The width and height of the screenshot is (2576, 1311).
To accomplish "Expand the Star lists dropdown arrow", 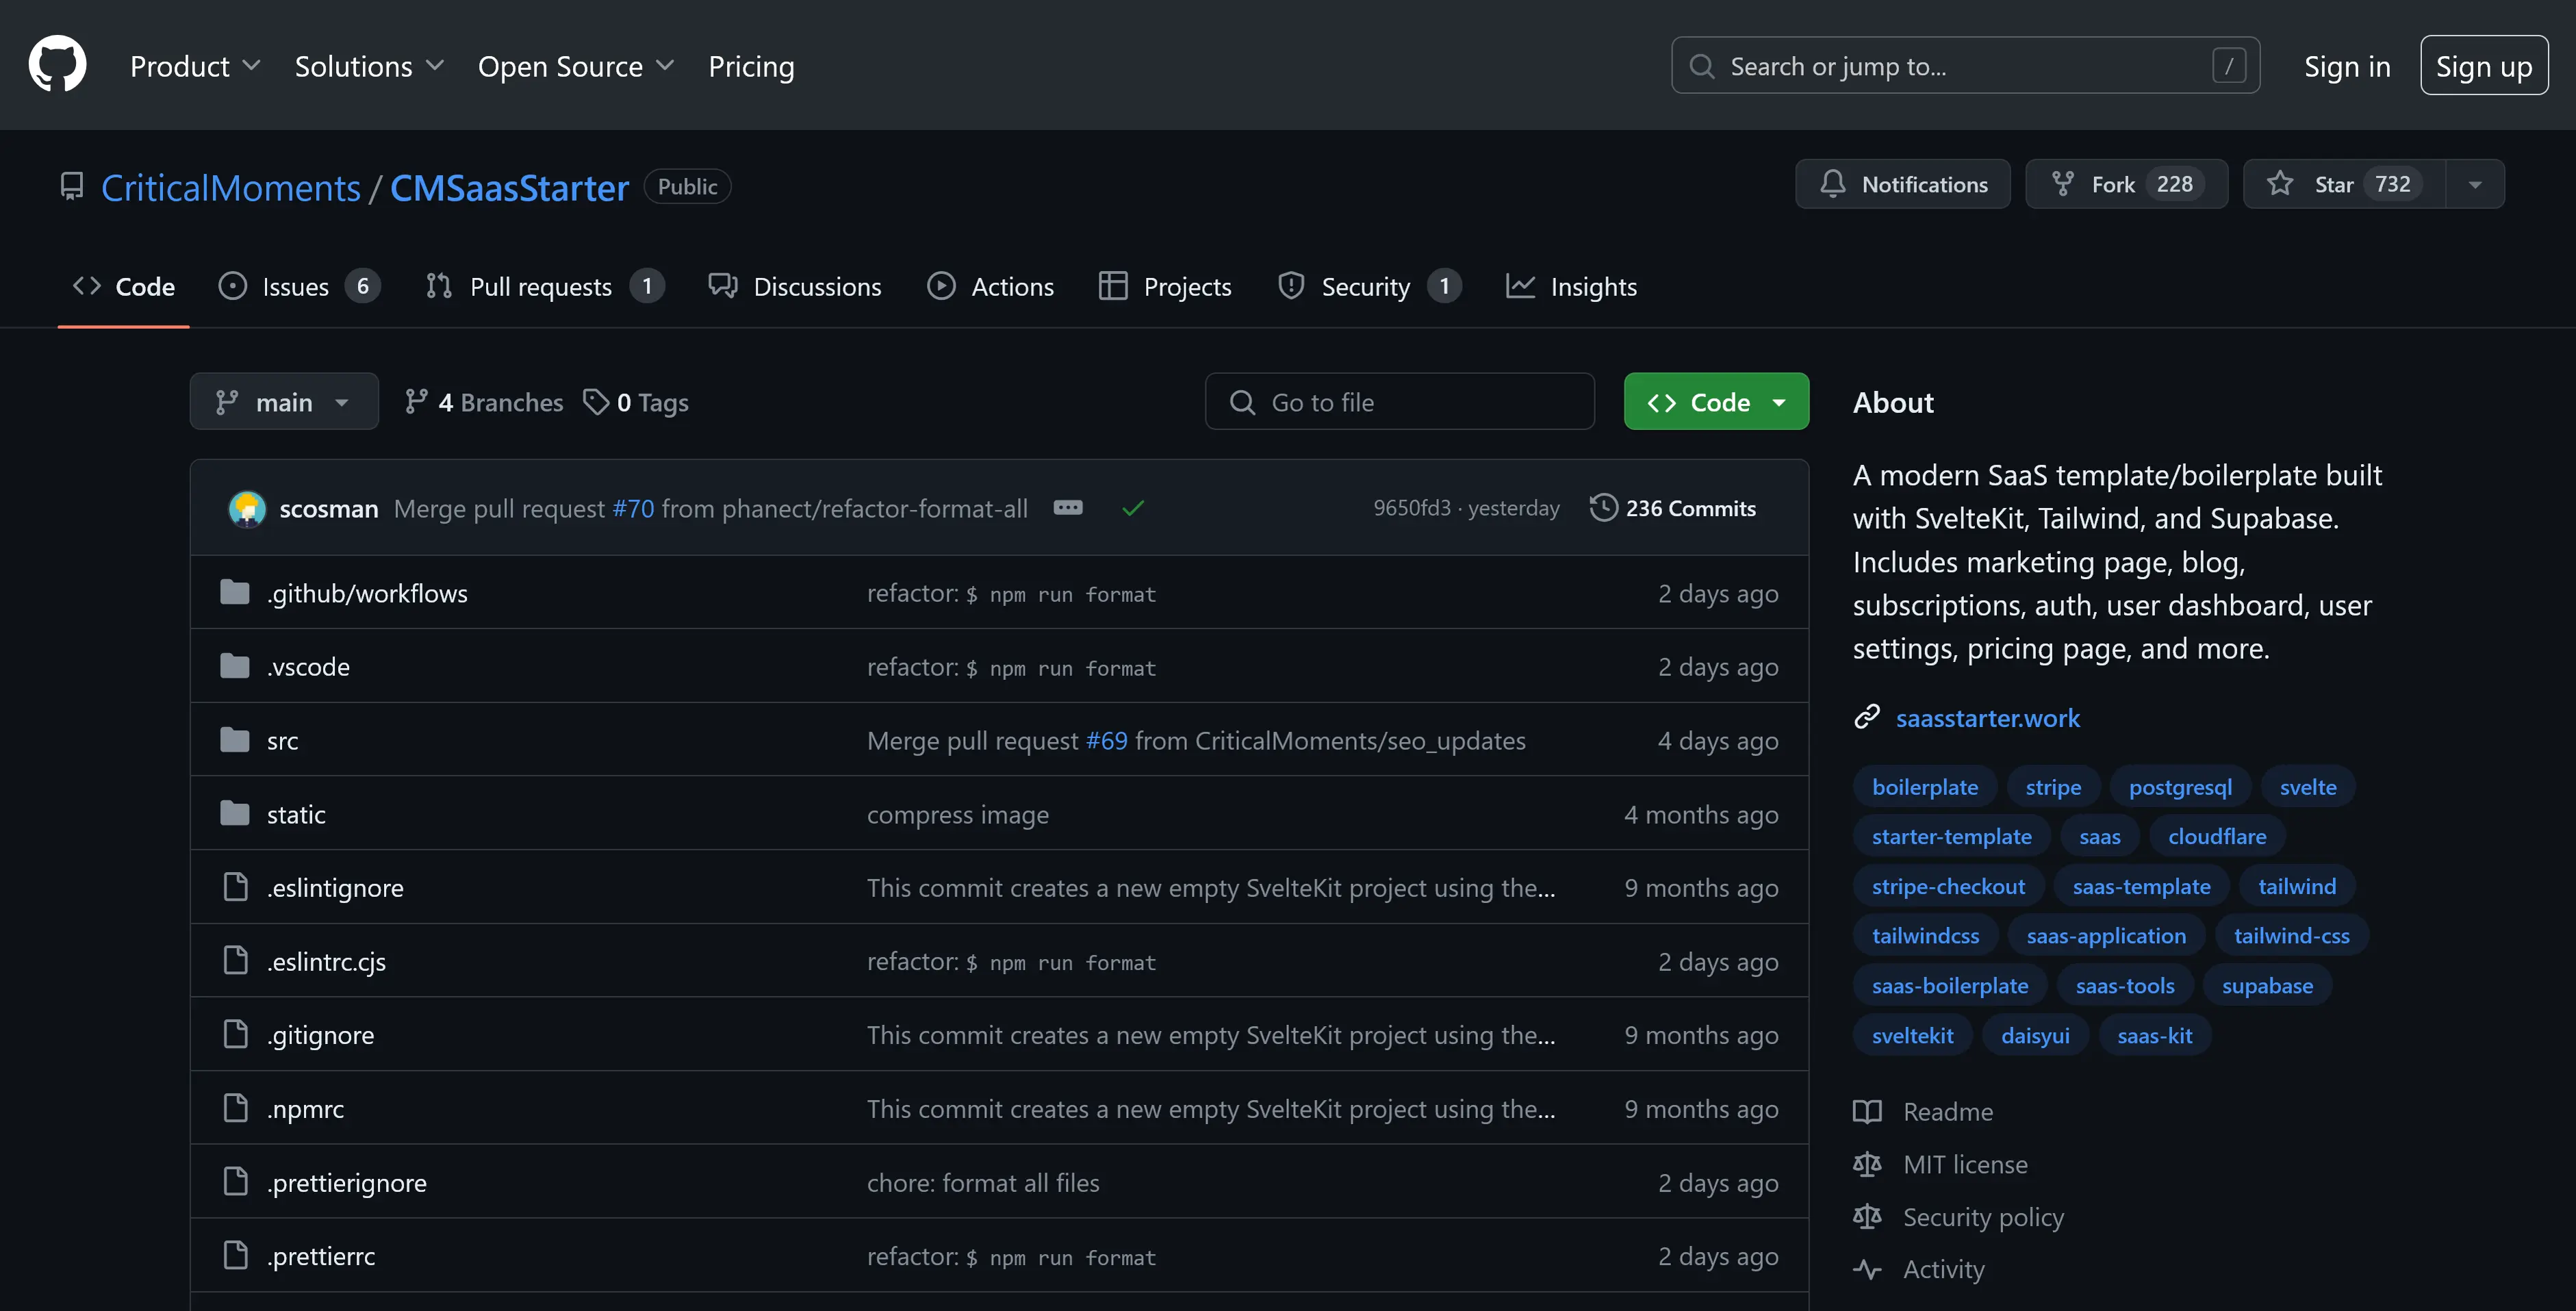I will [x=2475, y=184].
